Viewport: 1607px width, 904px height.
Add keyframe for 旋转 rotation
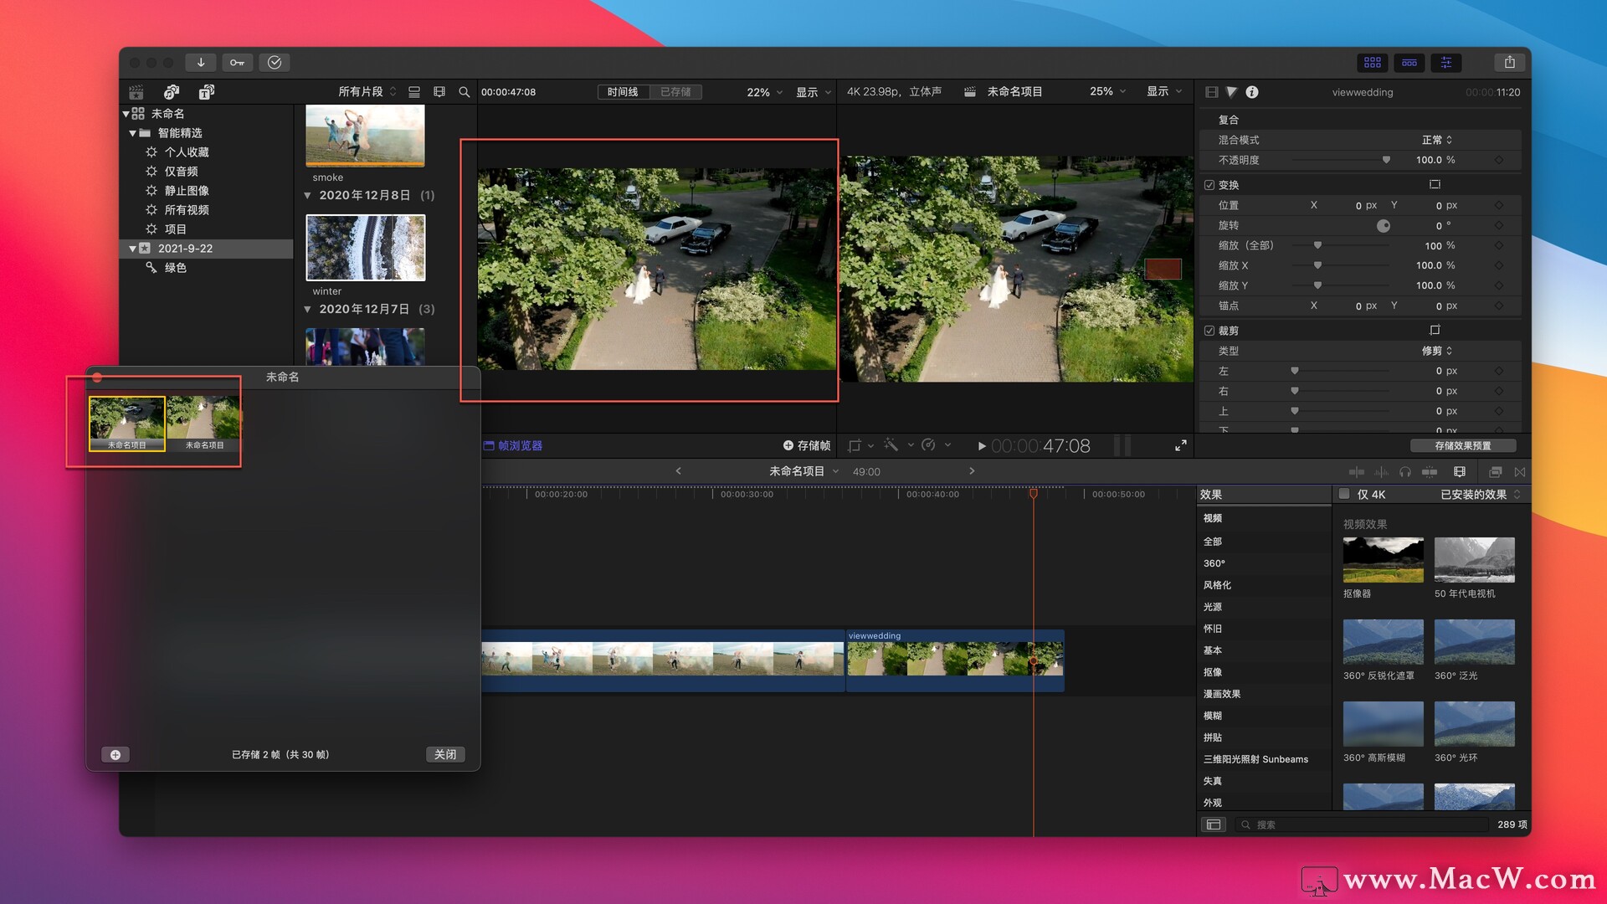(1499, 225)
